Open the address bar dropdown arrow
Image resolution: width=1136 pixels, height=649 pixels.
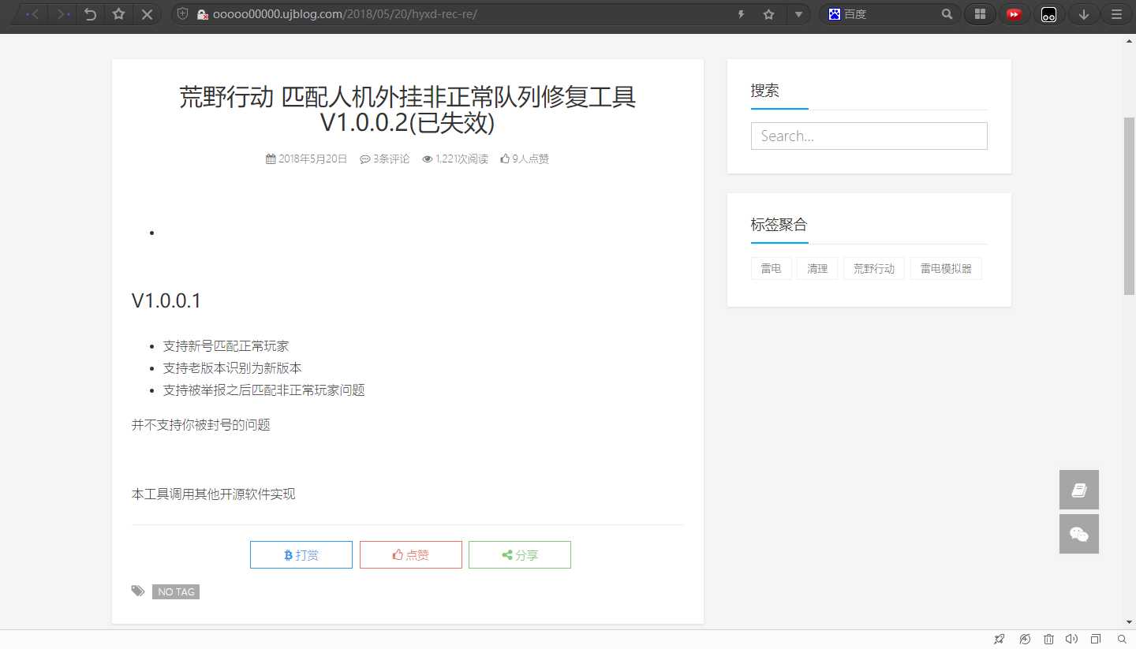tap(798, 14)
